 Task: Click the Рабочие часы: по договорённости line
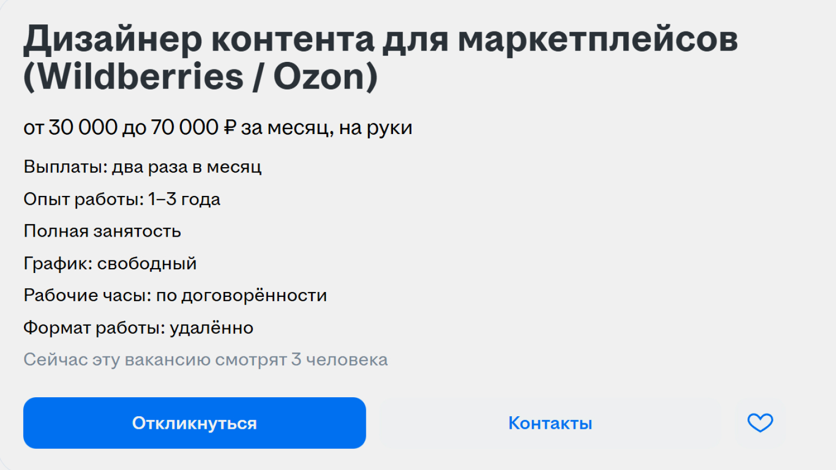coord(175,295)
